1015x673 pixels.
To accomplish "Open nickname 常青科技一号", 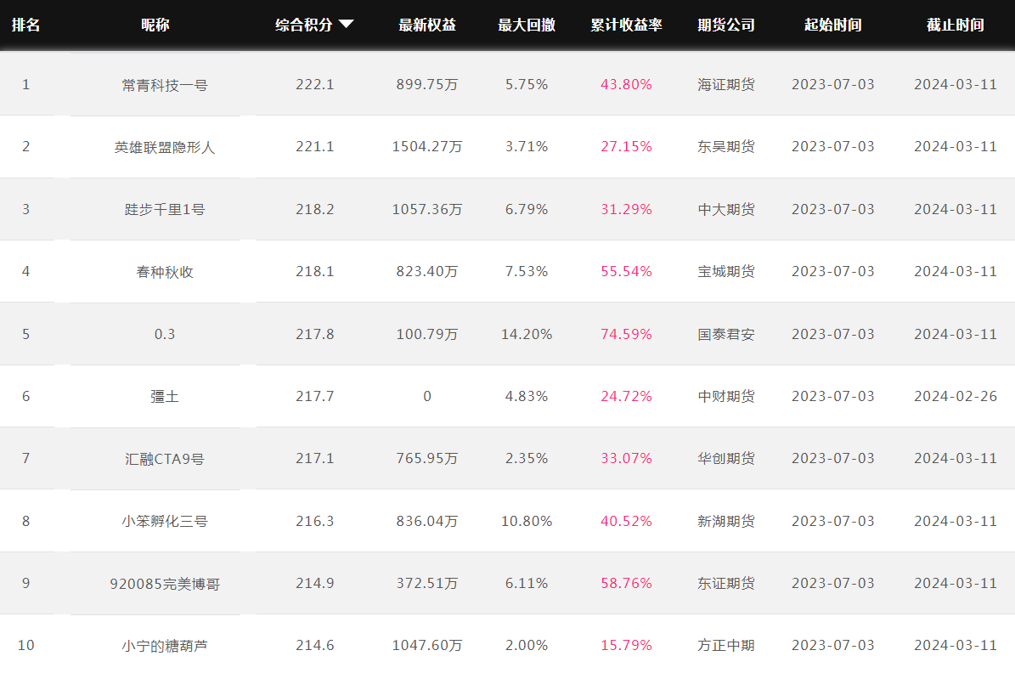I will click(x=165, y=85).
